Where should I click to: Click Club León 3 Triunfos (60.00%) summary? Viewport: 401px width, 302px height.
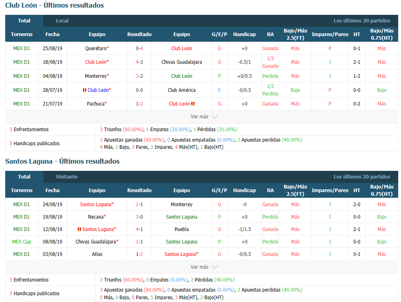[122, 130]
